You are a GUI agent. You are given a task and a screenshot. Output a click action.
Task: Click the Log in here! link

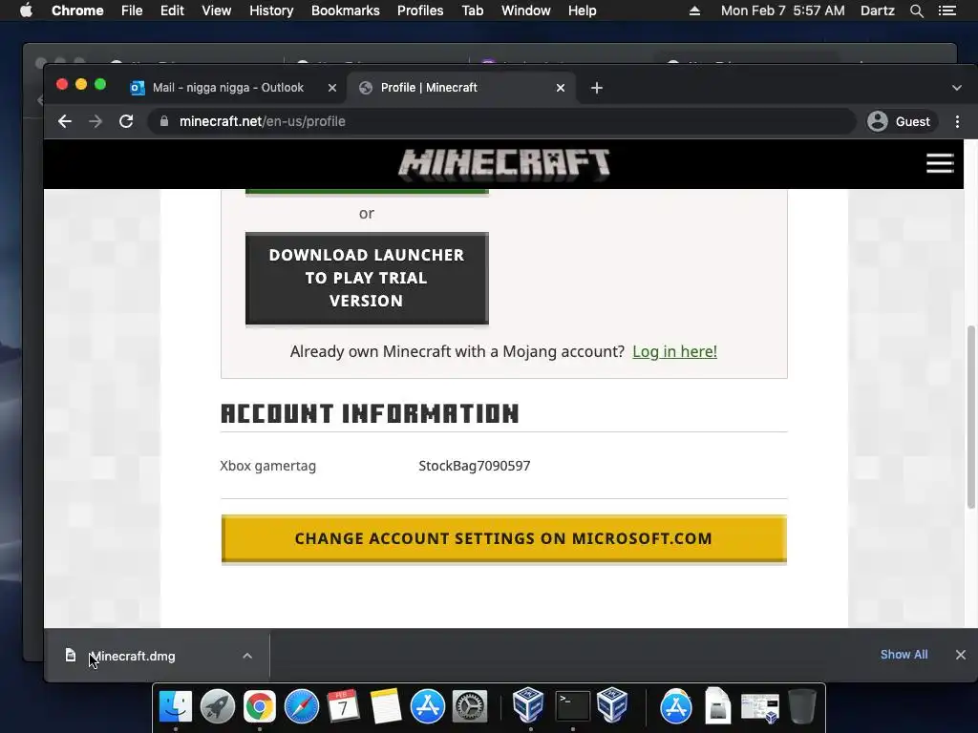[x=675, y=351]
